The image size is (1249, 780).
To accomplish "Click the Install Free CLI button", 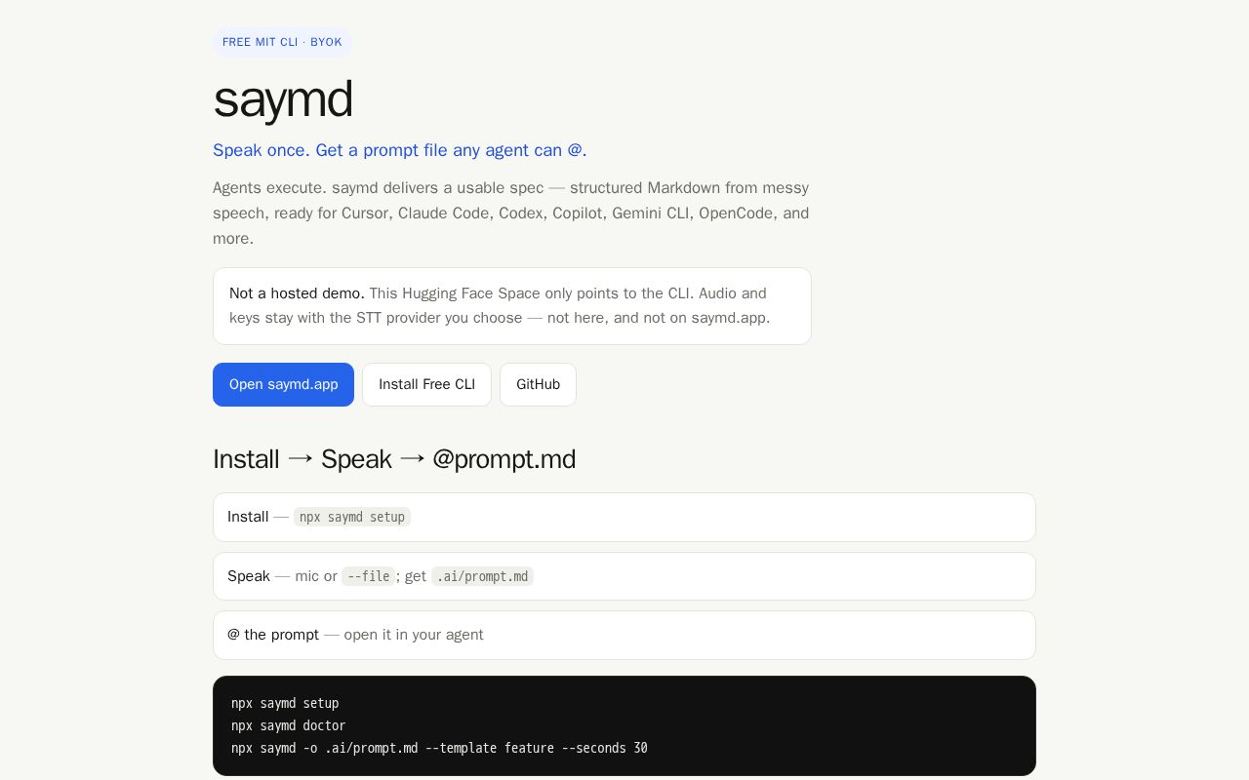I will tap(426, 384).
